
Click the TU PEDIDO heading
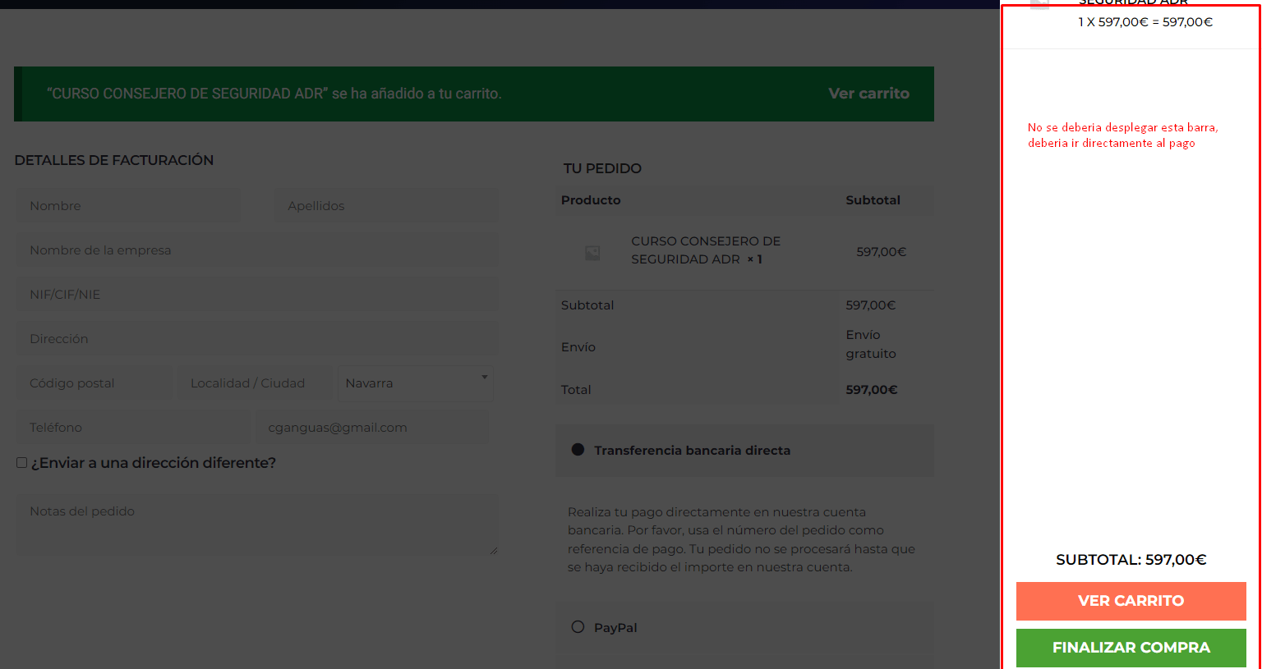click(602, 168)
